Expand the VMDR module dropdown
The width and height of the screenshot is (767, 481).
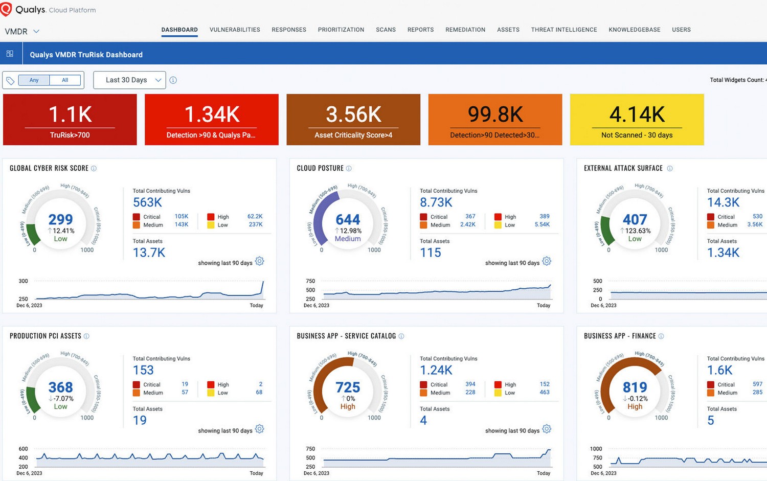(x=22, y=31)
